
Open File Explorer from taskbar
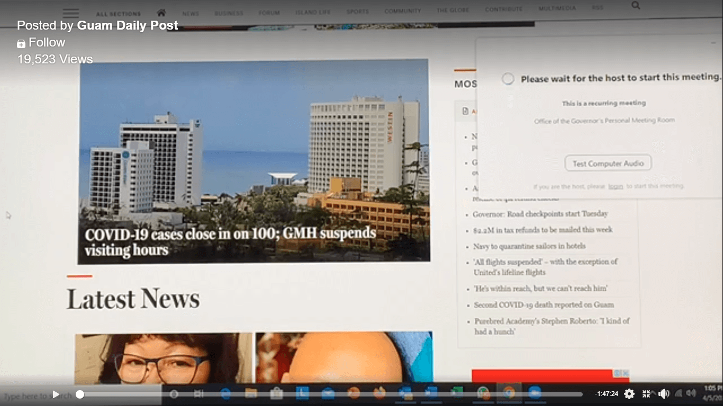(250, 393)
